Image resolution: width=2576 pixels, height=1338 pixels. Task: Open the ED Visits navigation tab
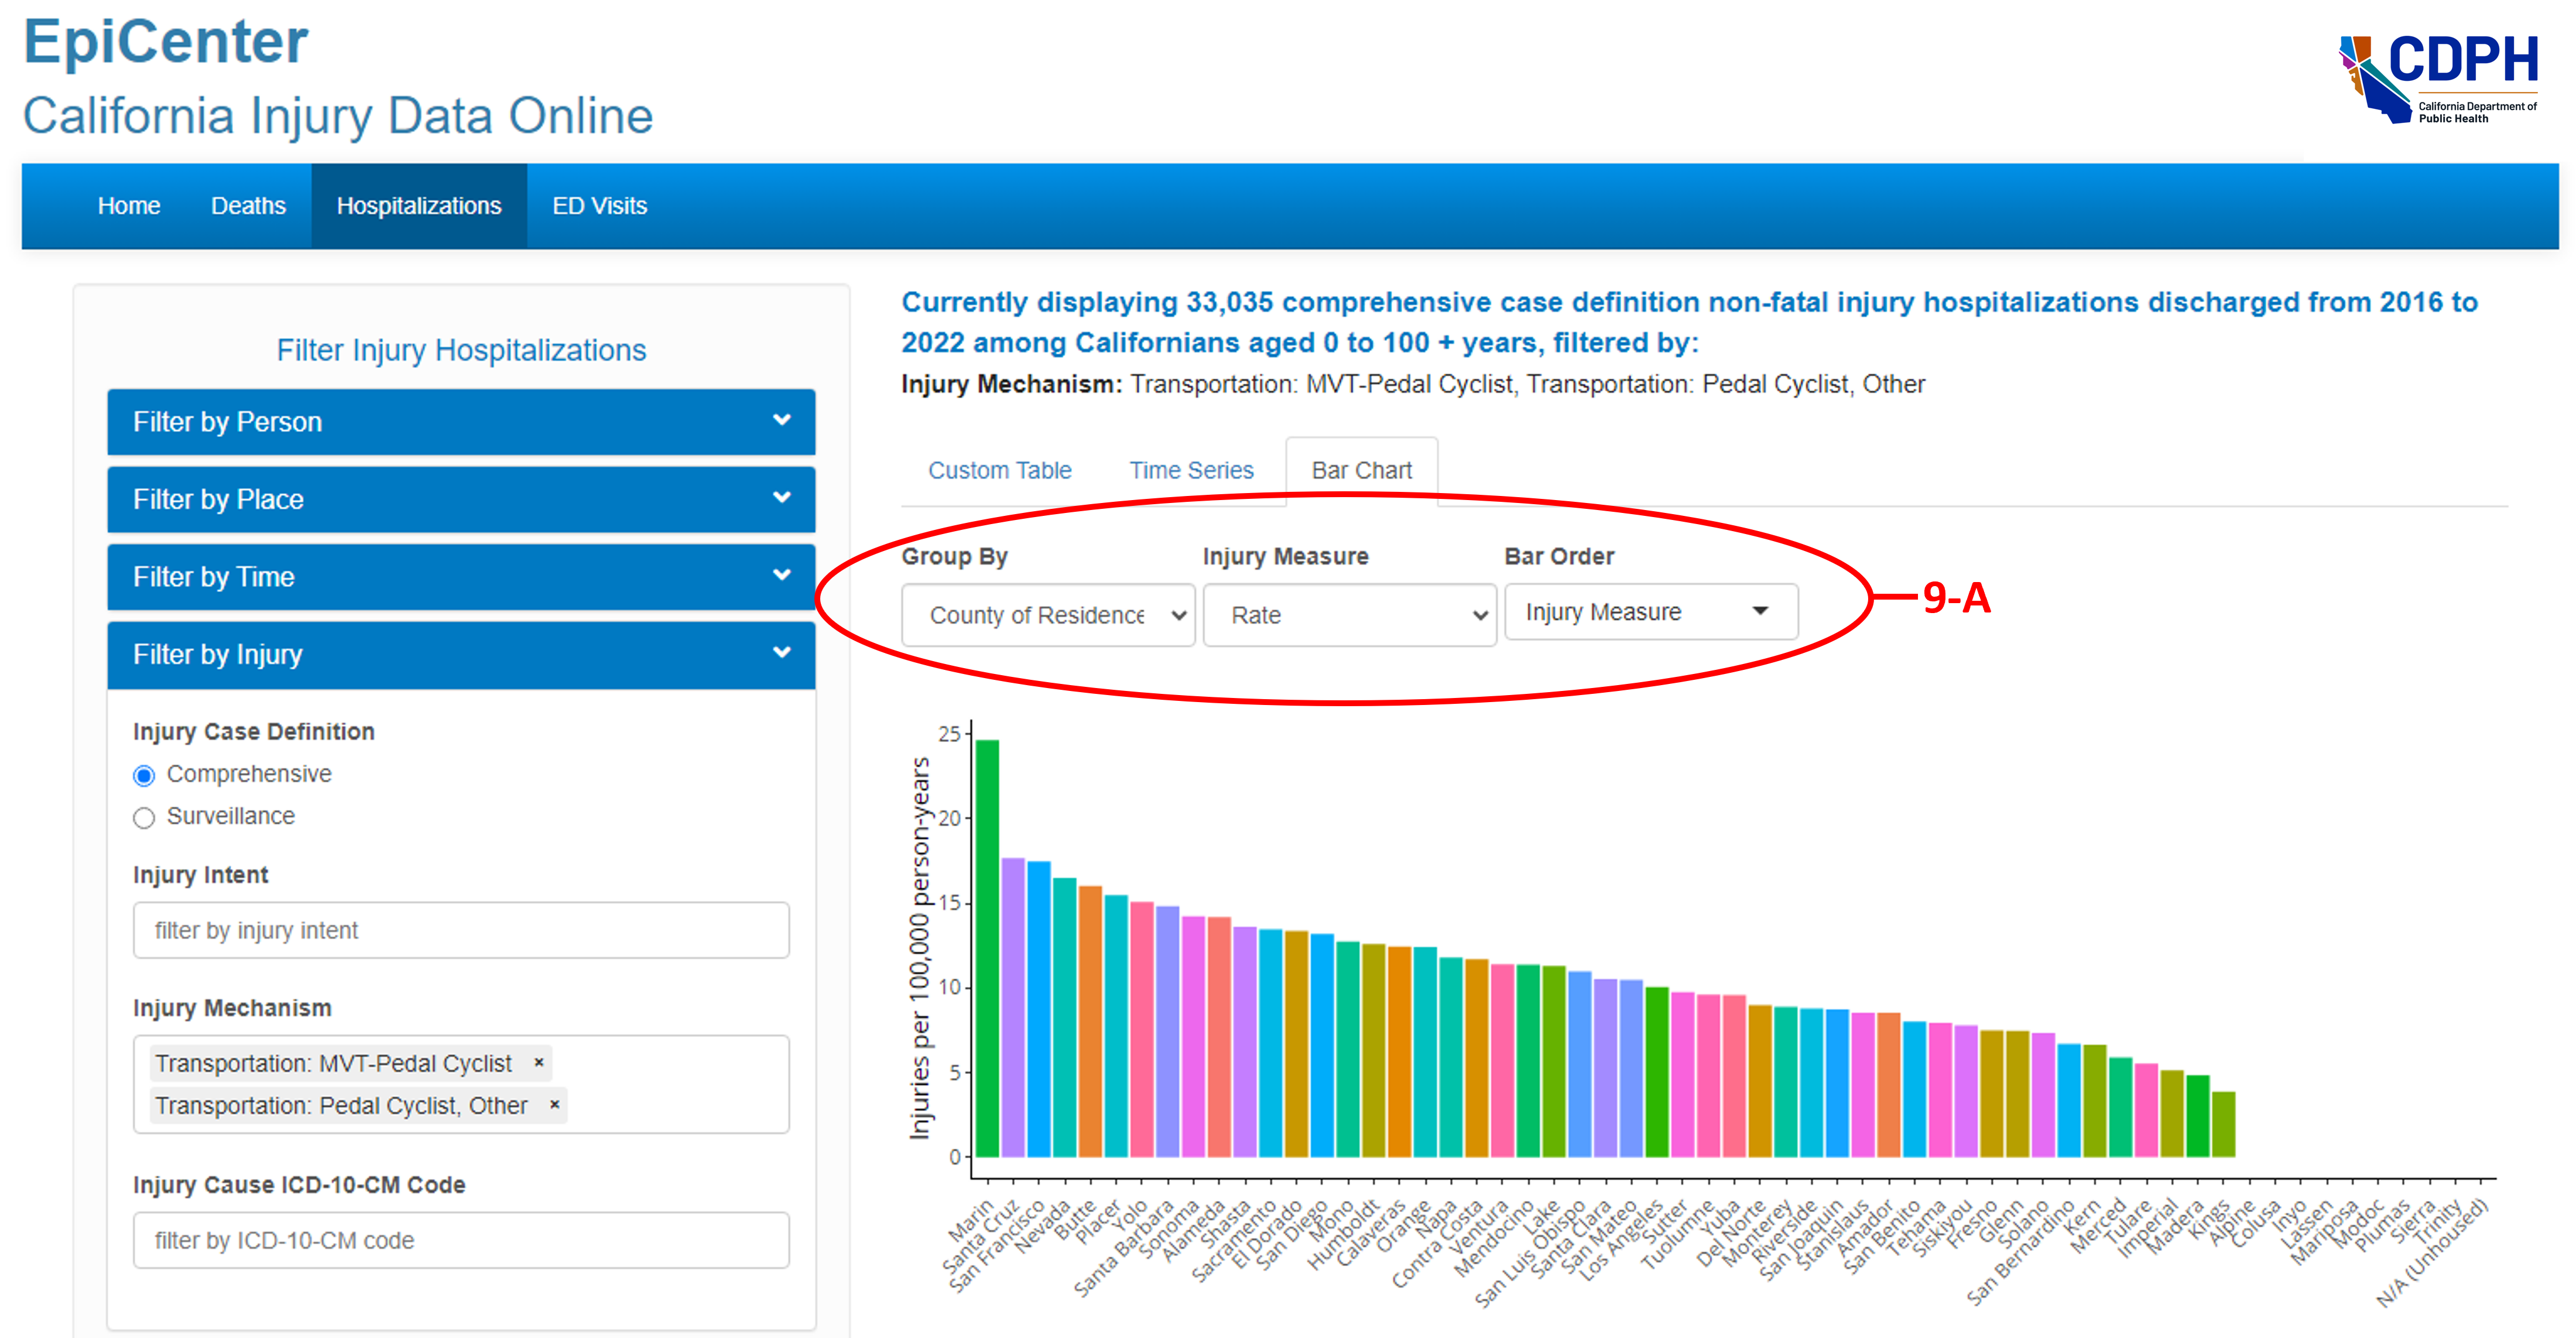coord(599,206)
